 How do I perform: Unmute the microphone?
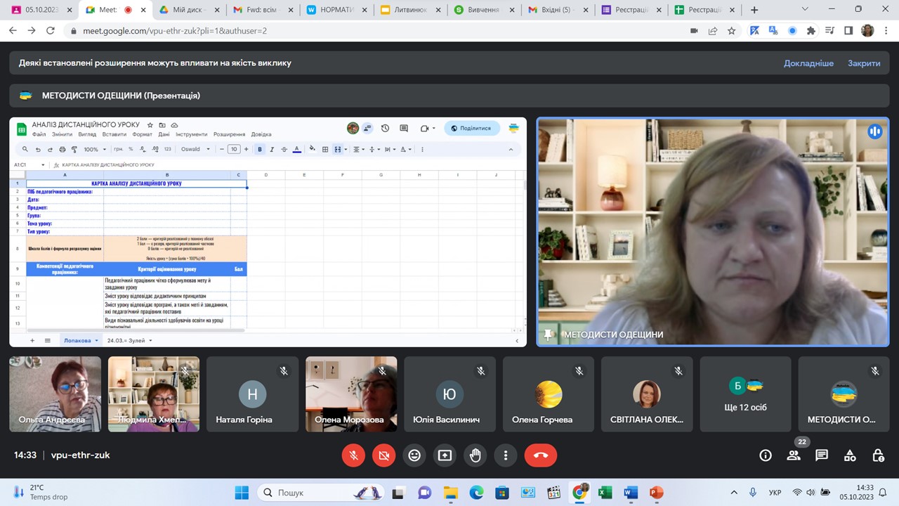tap(353, 455)
